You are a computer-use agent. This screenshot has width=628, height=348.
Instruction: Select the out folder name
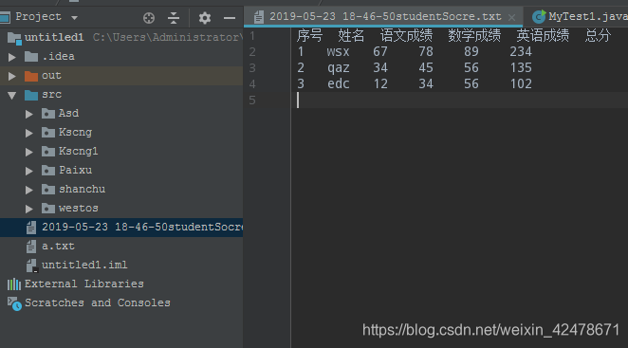[x=51, y=75]
